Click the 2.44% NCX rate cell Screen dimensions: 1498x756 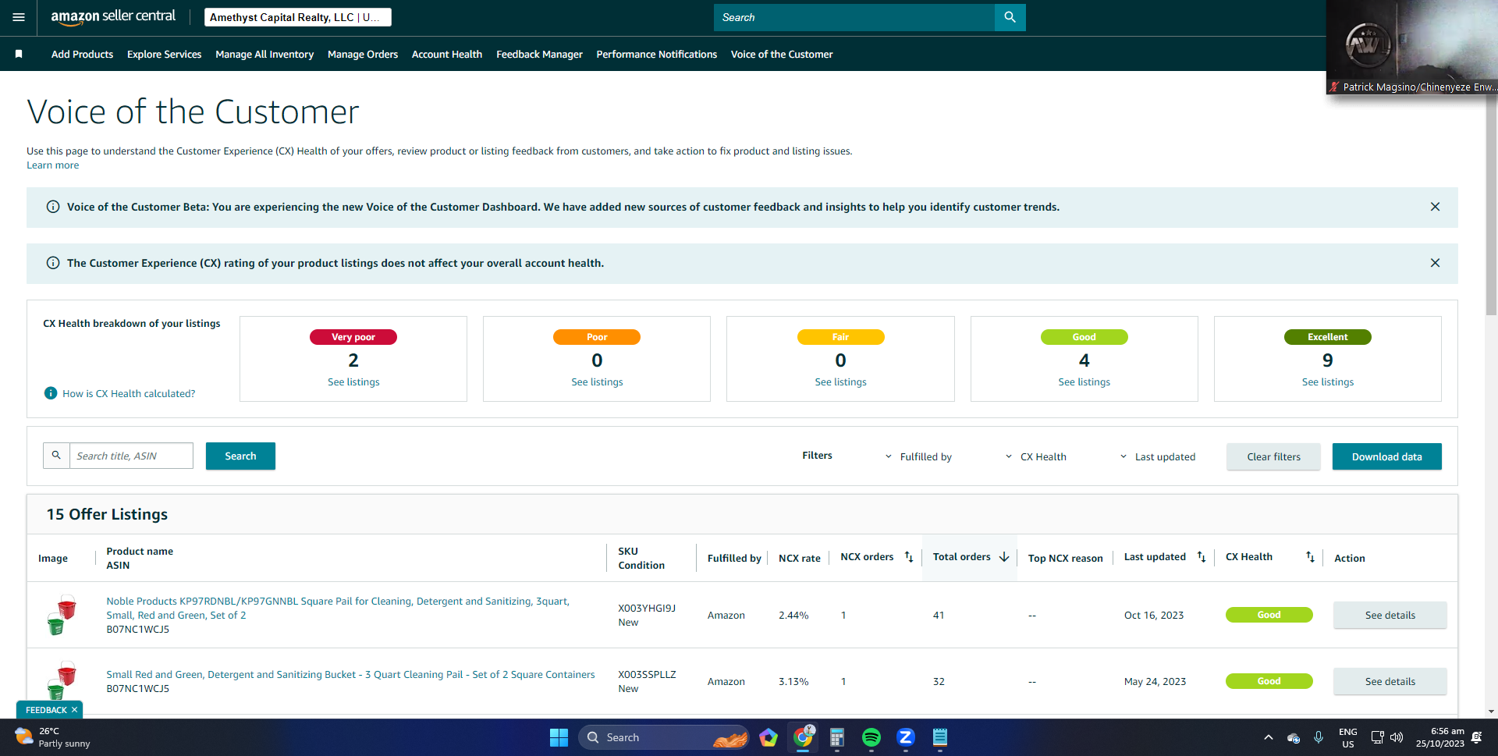[793, 615]
